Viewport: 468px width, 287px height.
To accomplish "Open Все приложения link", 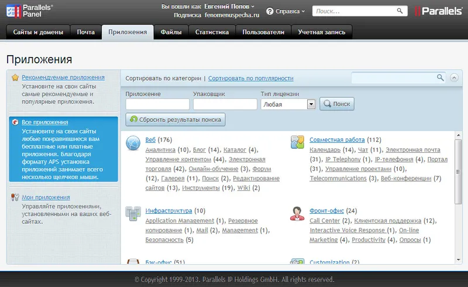I will tap(45, 122).
